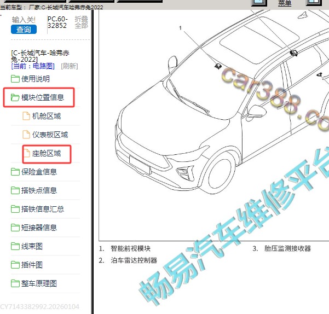Screen dimensions: 329x314
Task: Click the folder icon beside 搭铁点信息
Action: (x=15, y=190)
